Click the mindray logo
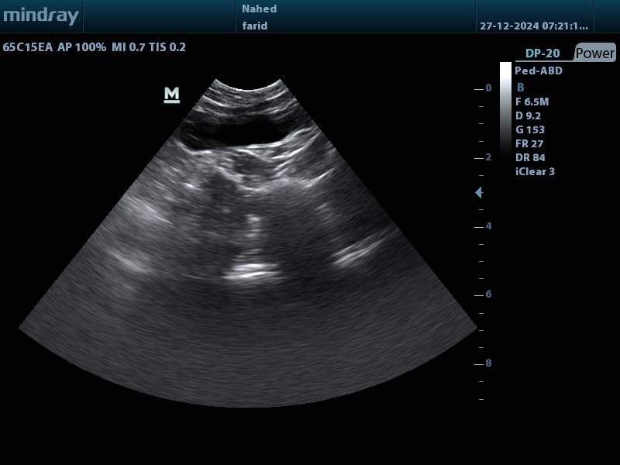The image size is (620, 465). click(x=41, y=15)
